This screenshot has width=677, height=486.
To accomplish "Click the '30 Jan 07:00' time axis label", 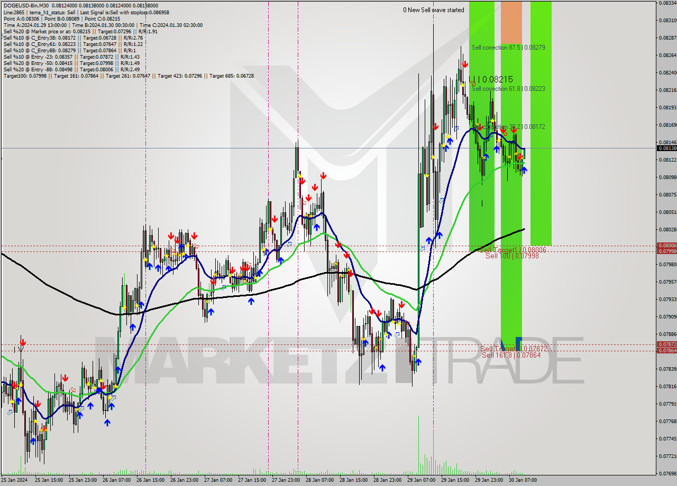I will pyautogui.click(x=523, y=480).
